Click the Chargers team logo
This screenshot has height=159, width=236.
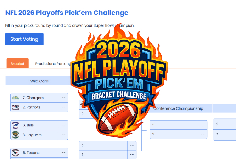click(x=16, y=98)
